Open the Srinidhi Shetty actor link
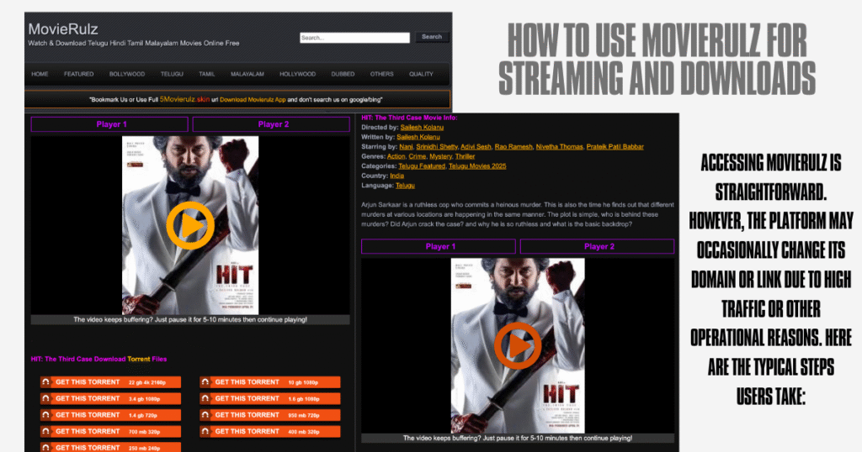 click(437, 147)
